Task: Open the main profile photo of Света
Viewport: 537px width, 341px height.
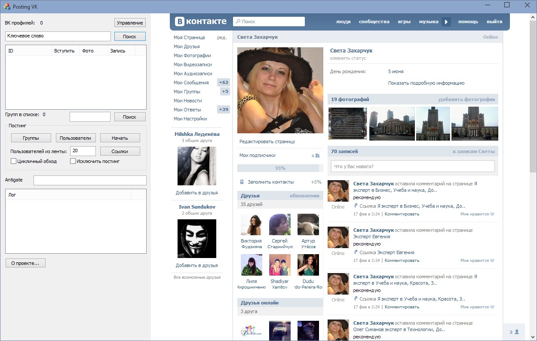Action: [280, 90]
